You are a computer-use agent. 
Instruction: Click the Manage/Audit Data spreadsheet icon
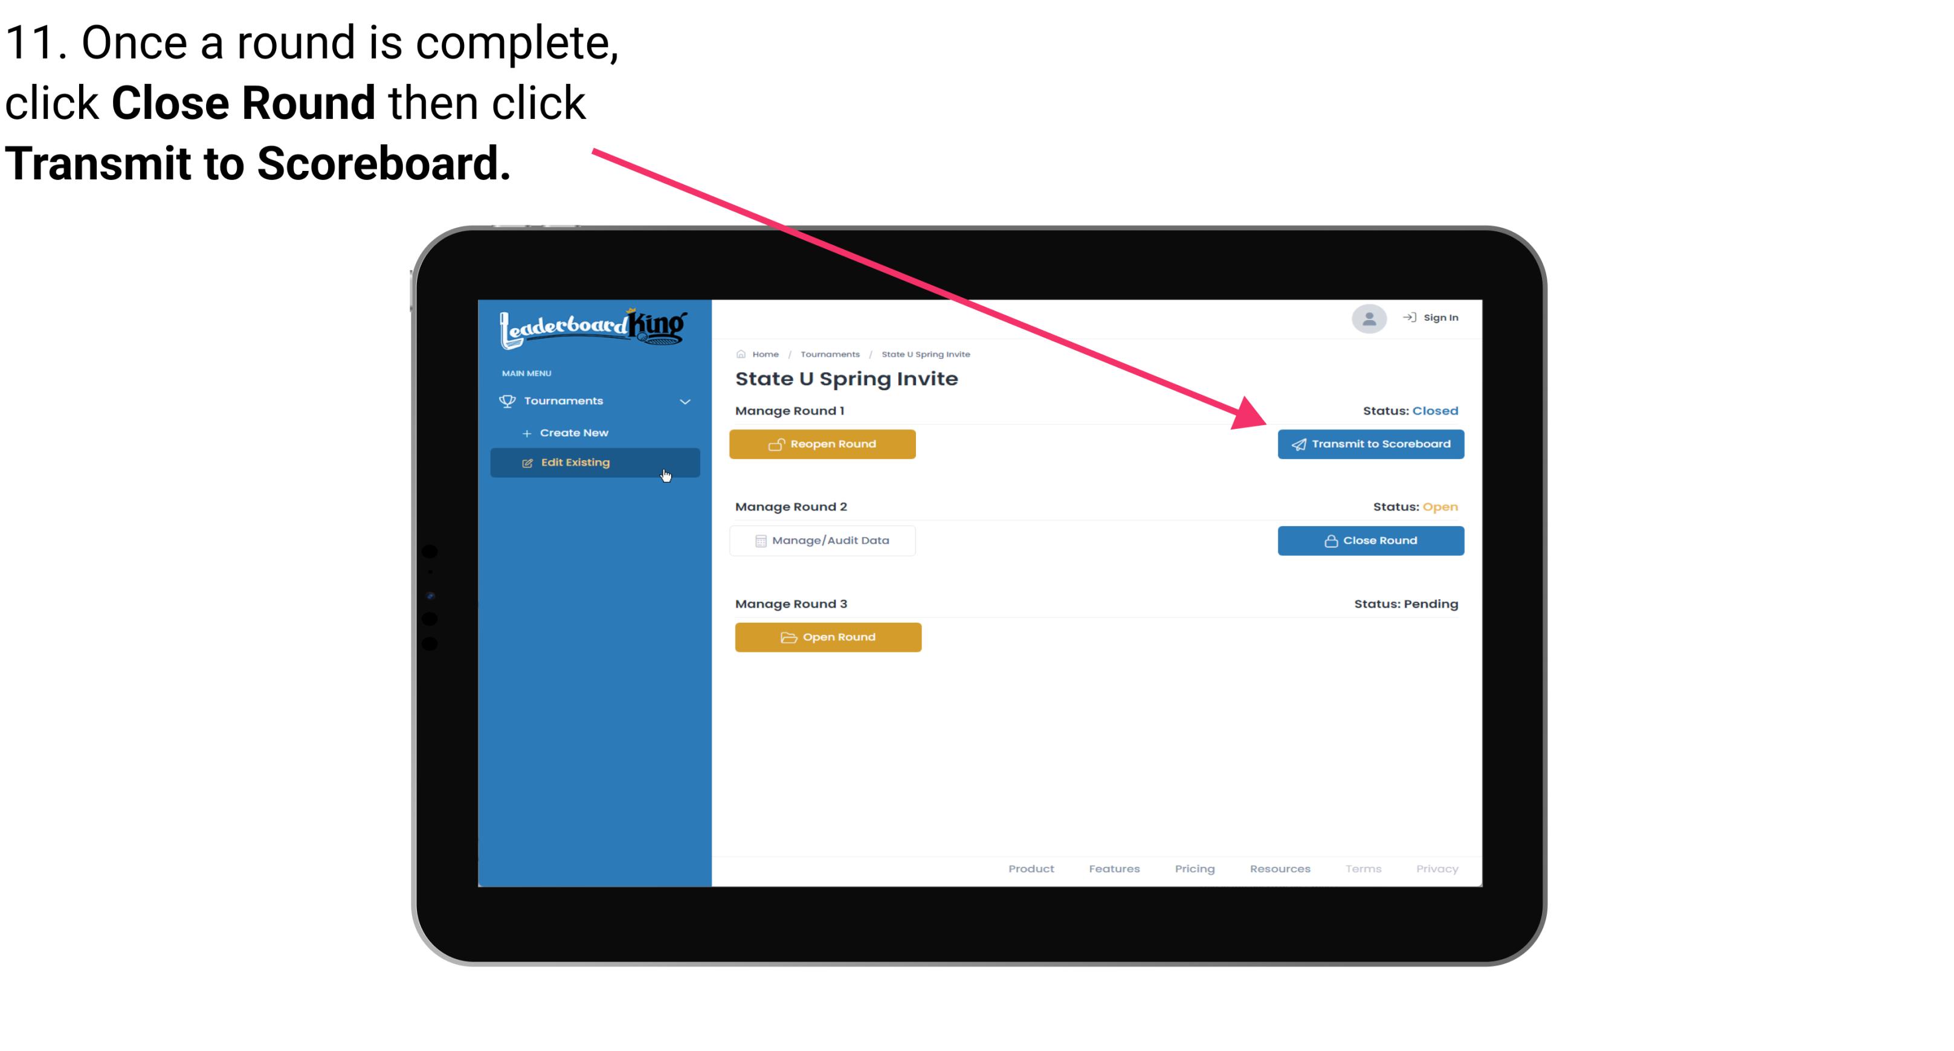(758, 540)
